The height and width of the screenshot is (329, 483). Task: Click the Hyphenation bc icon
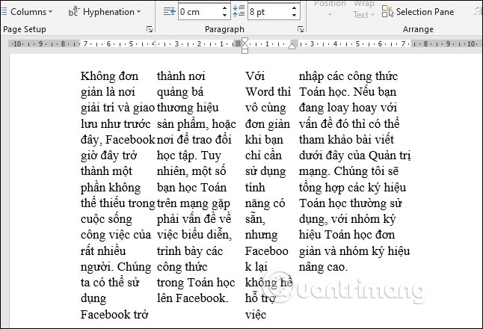coord(74,12)
